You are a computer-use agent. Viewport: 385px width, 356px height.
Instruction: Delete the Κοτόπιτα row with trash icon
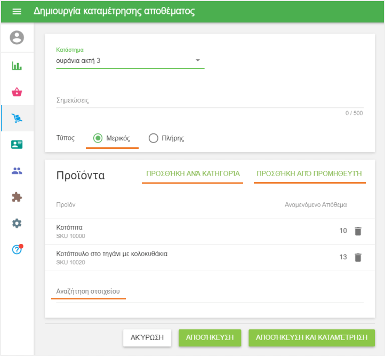tap(358, 231)
